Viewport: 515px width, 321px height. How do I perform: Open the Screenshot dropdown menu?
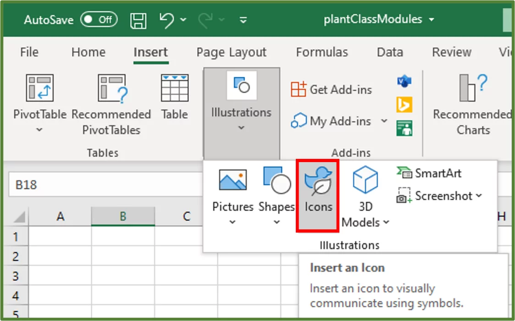tap(439, 196)
